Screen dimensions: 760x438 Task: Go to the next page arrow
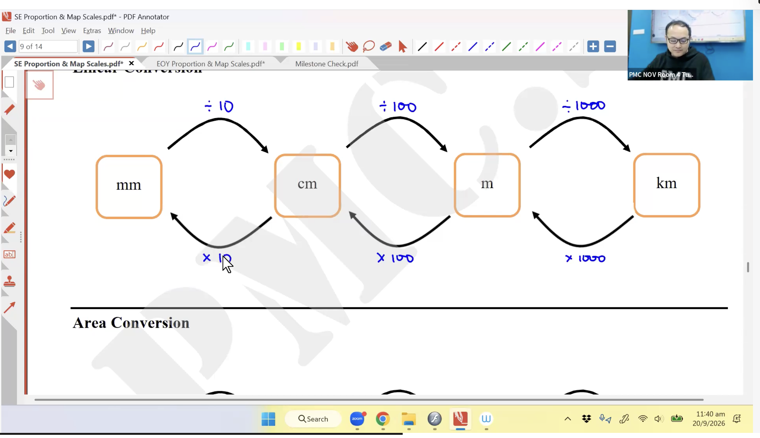89,46
